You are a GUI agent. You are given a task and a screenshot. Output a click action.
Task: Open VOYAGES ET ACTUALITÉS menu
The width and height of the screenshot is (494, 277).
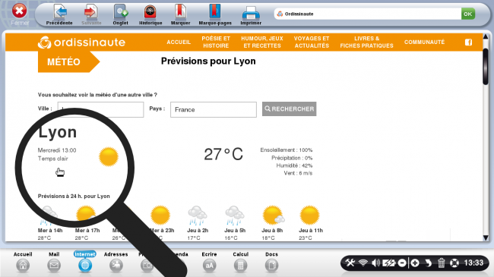click(312, 42)
